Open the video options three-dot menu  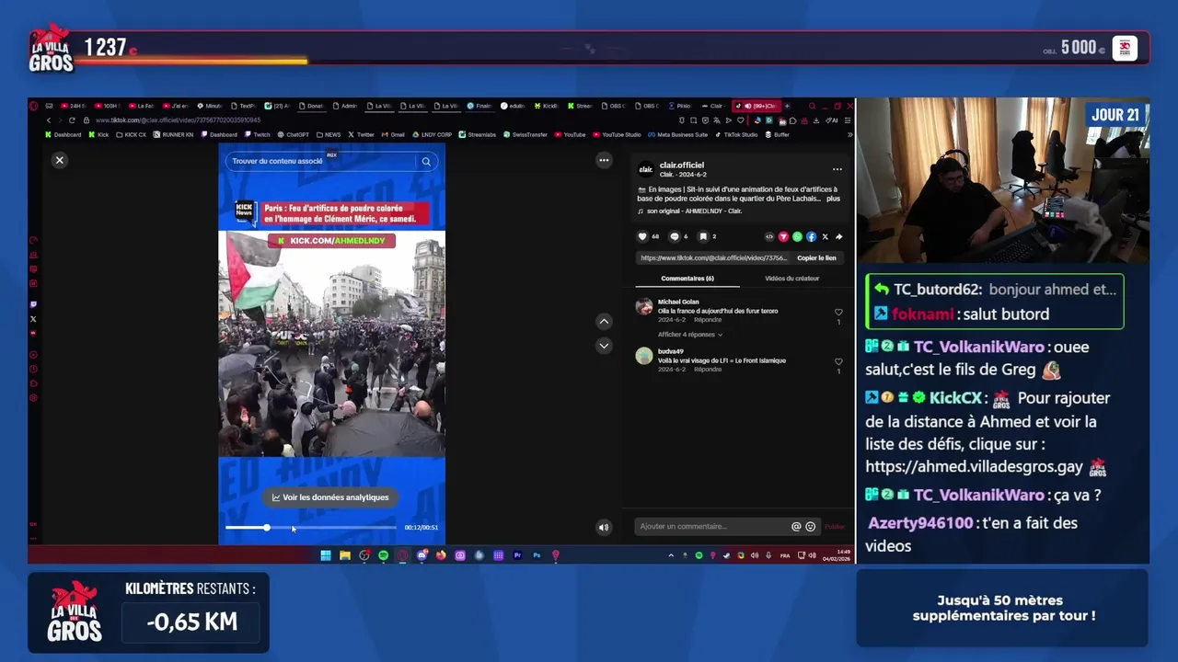[604, 160]
